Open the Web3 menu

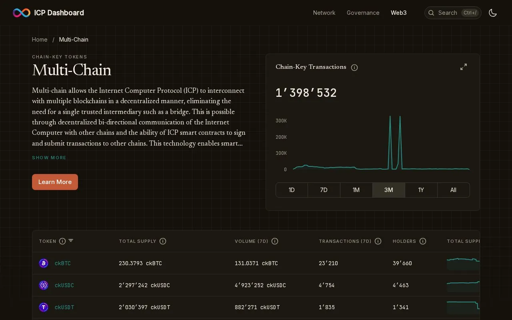click(x=399, y=13)
